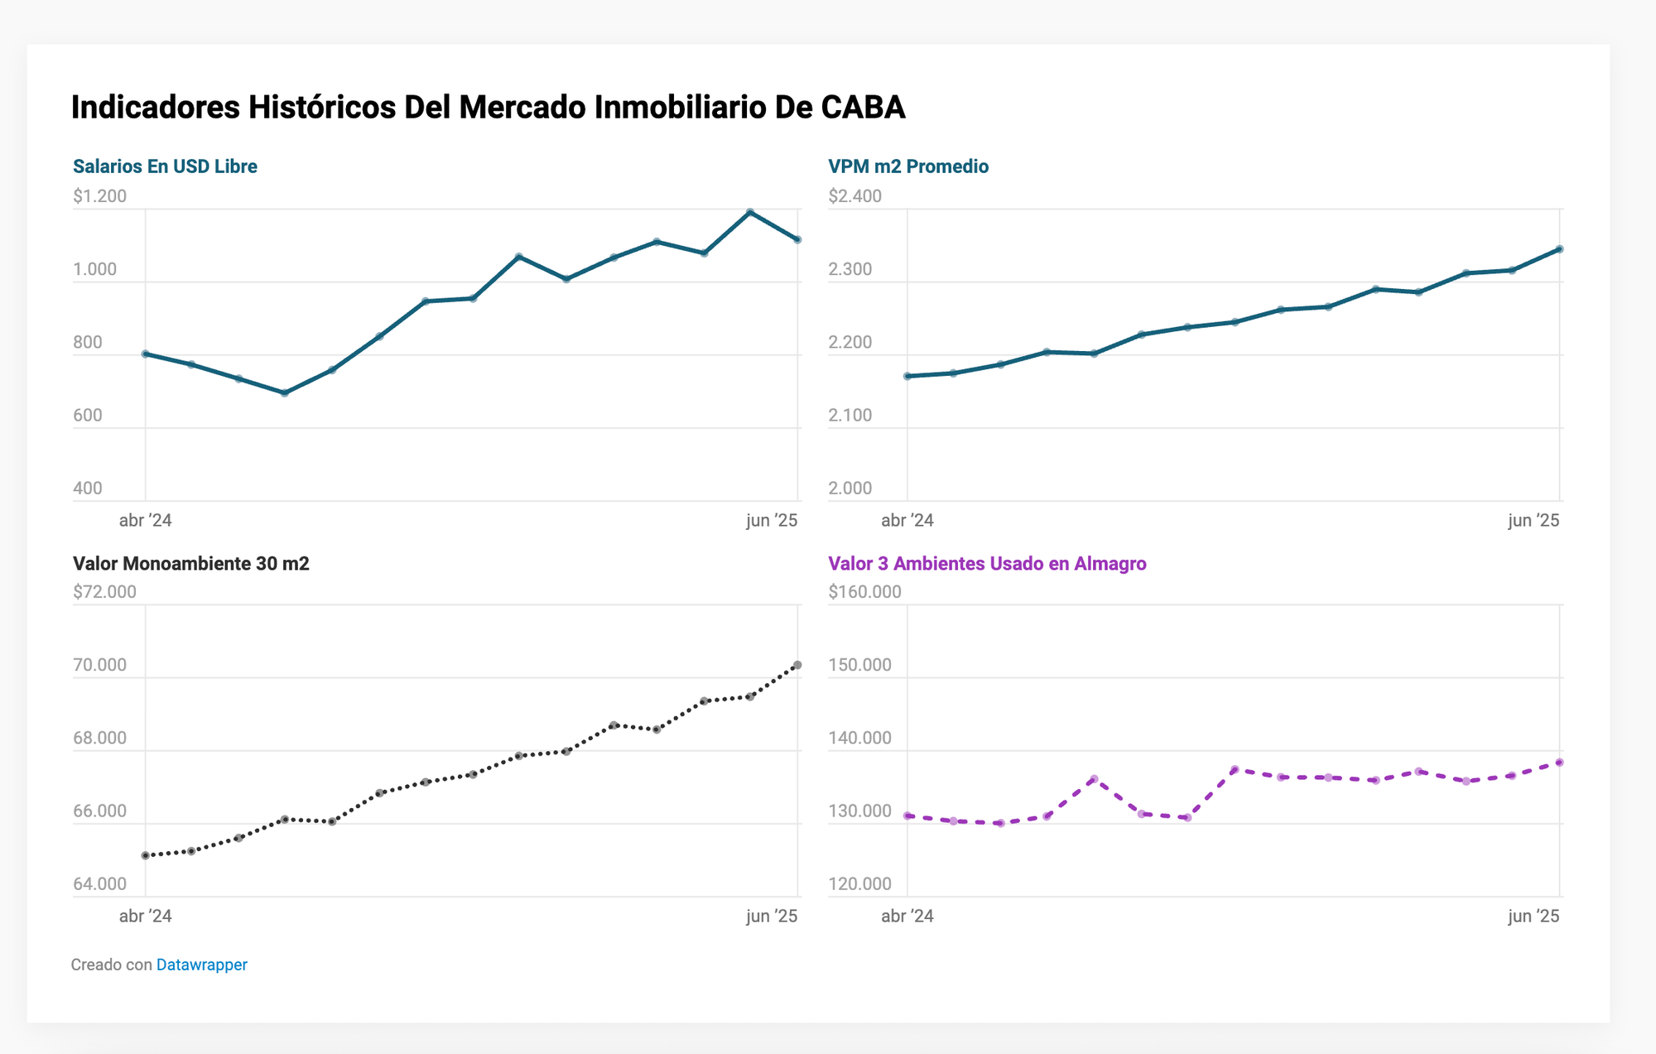Screen dimensions: 1656x1054
Task: Click the $160.000 axis label in Almagro chart
Action: [x=864, y=592]
